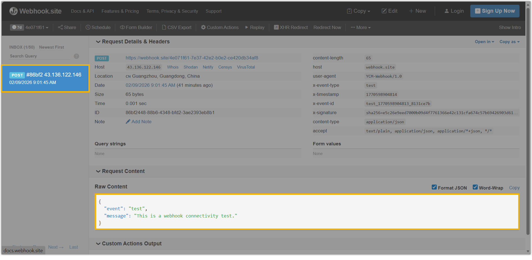This screenshot has height=260, width=532.
Task: Click the XHR Redirect icon
Action: (x=276, y=27)
